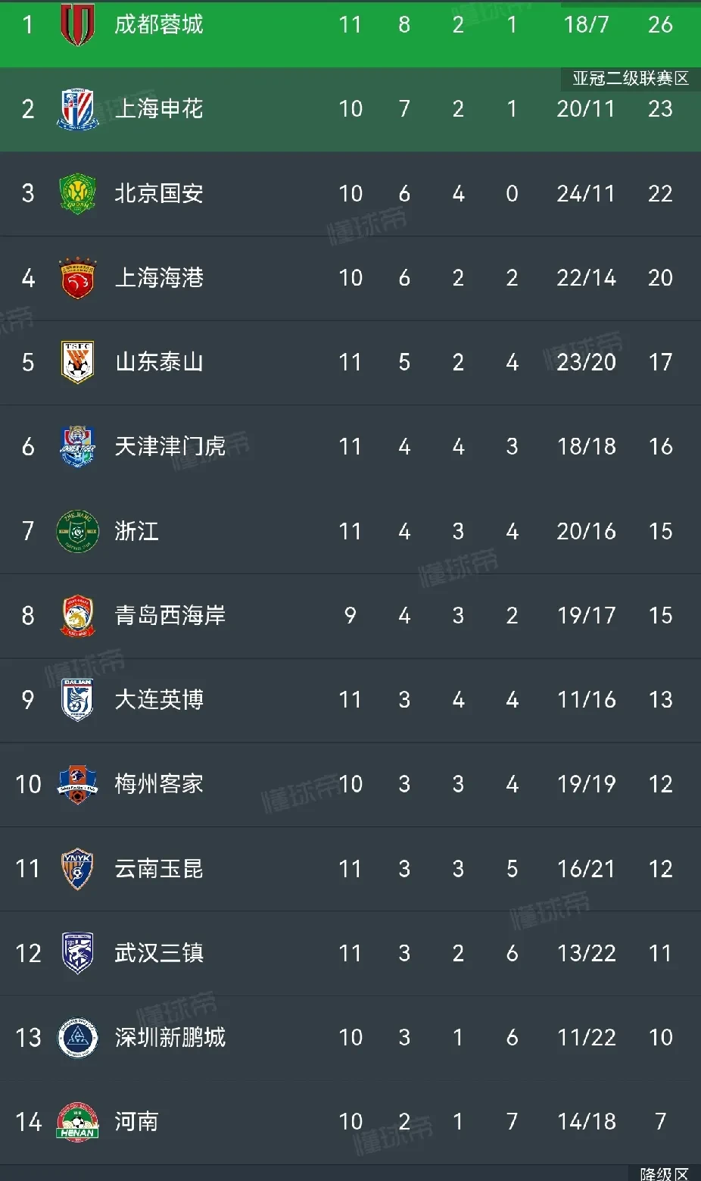Open the 青岛西海岸 team name link
This screenshot has width=701, height=1181.
click(170, 615)
